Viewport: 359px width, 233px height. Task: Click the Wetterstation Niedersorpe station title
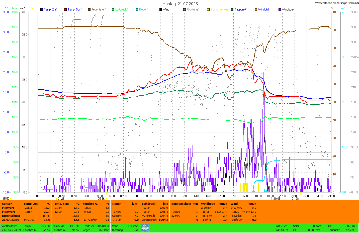337,3
